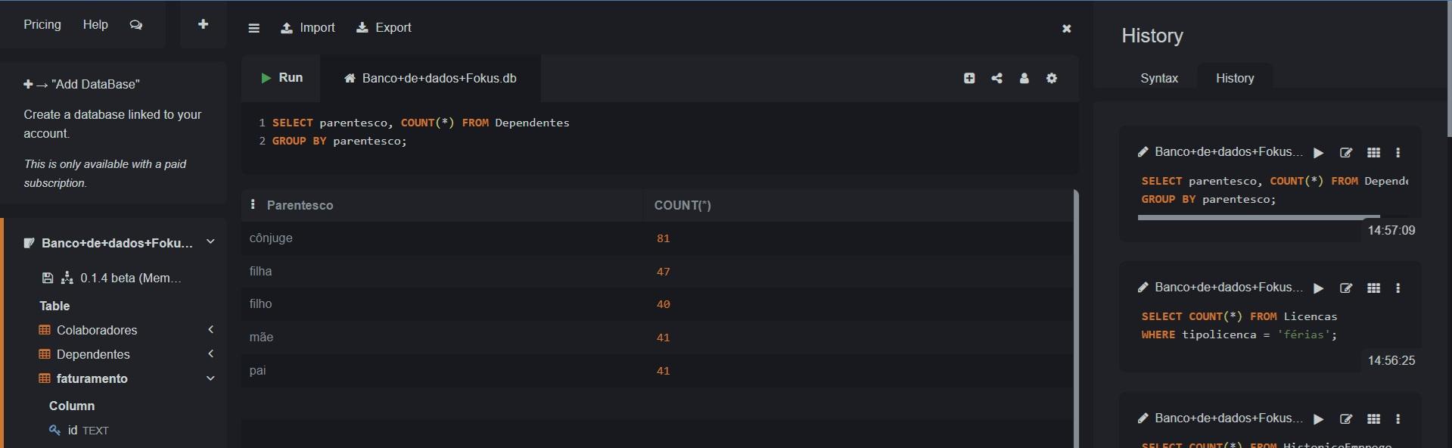This screenshot has width=1452, height=448.
Task: Collapse the Banco+de+dados+Foku database tree
Action: (211, 241)
